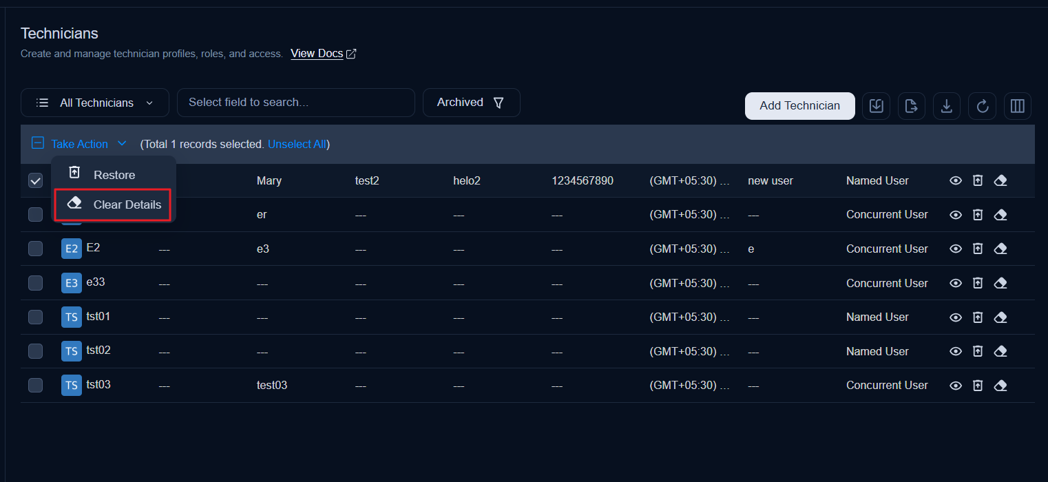Image resolution: width=1048 pixels, height=482 pixels.
Task: Open the column chooser icon
Action: click(x=1017, y=106)
